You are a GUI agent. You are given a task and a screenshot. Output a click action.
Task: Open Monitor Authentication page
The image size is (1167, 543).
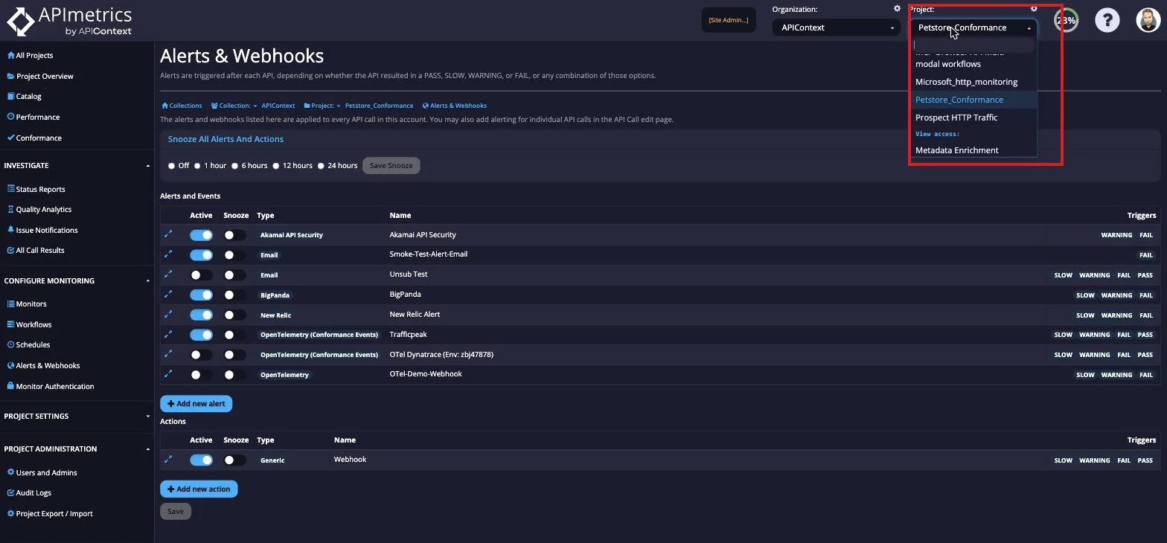click(x=51, y=386)
